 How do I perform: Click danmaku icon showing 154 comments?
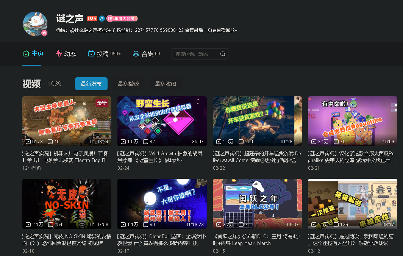pos(51,225)
